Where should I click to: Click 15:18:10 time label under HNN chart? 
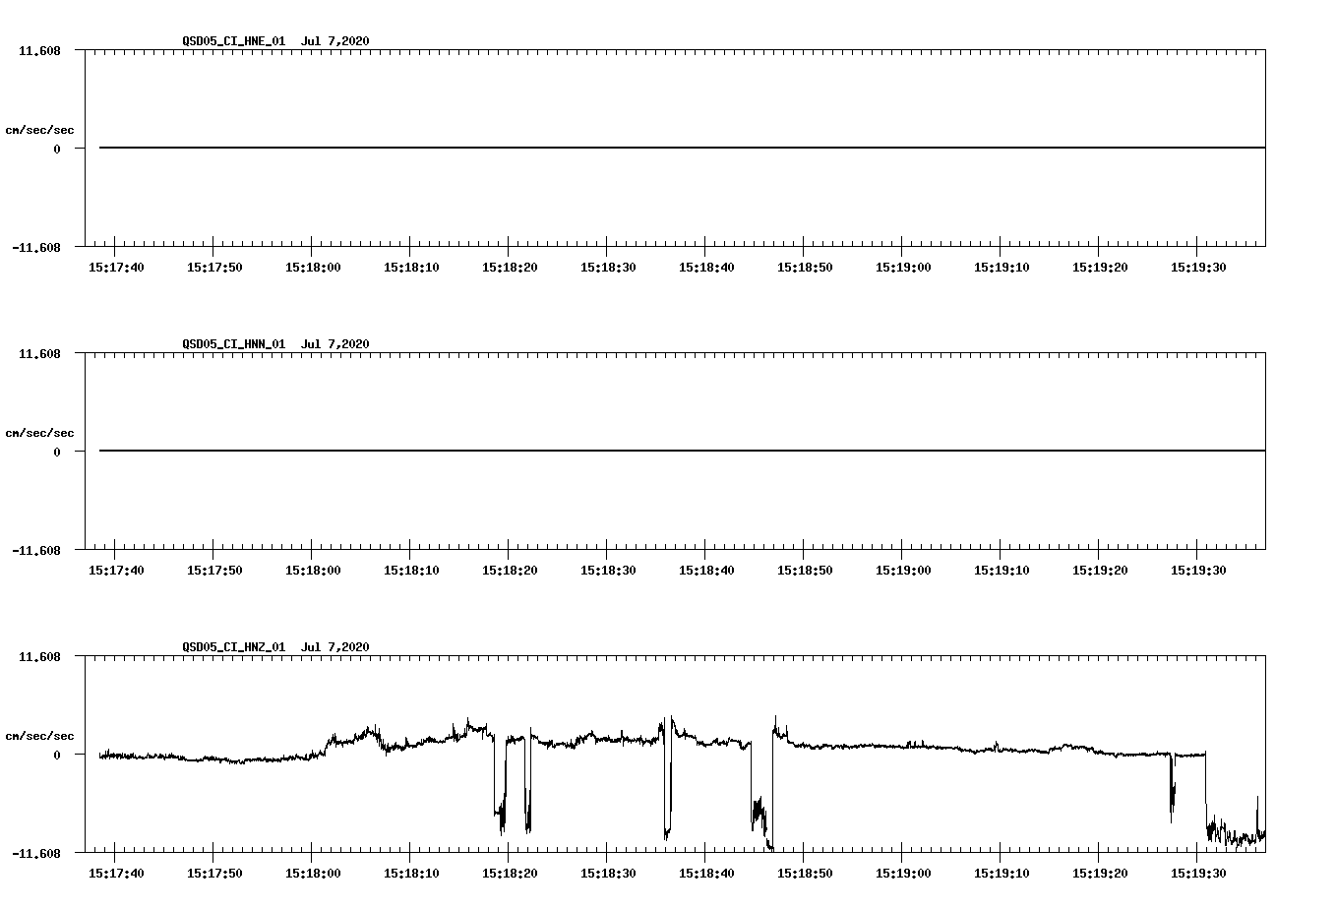coord(411,571)
